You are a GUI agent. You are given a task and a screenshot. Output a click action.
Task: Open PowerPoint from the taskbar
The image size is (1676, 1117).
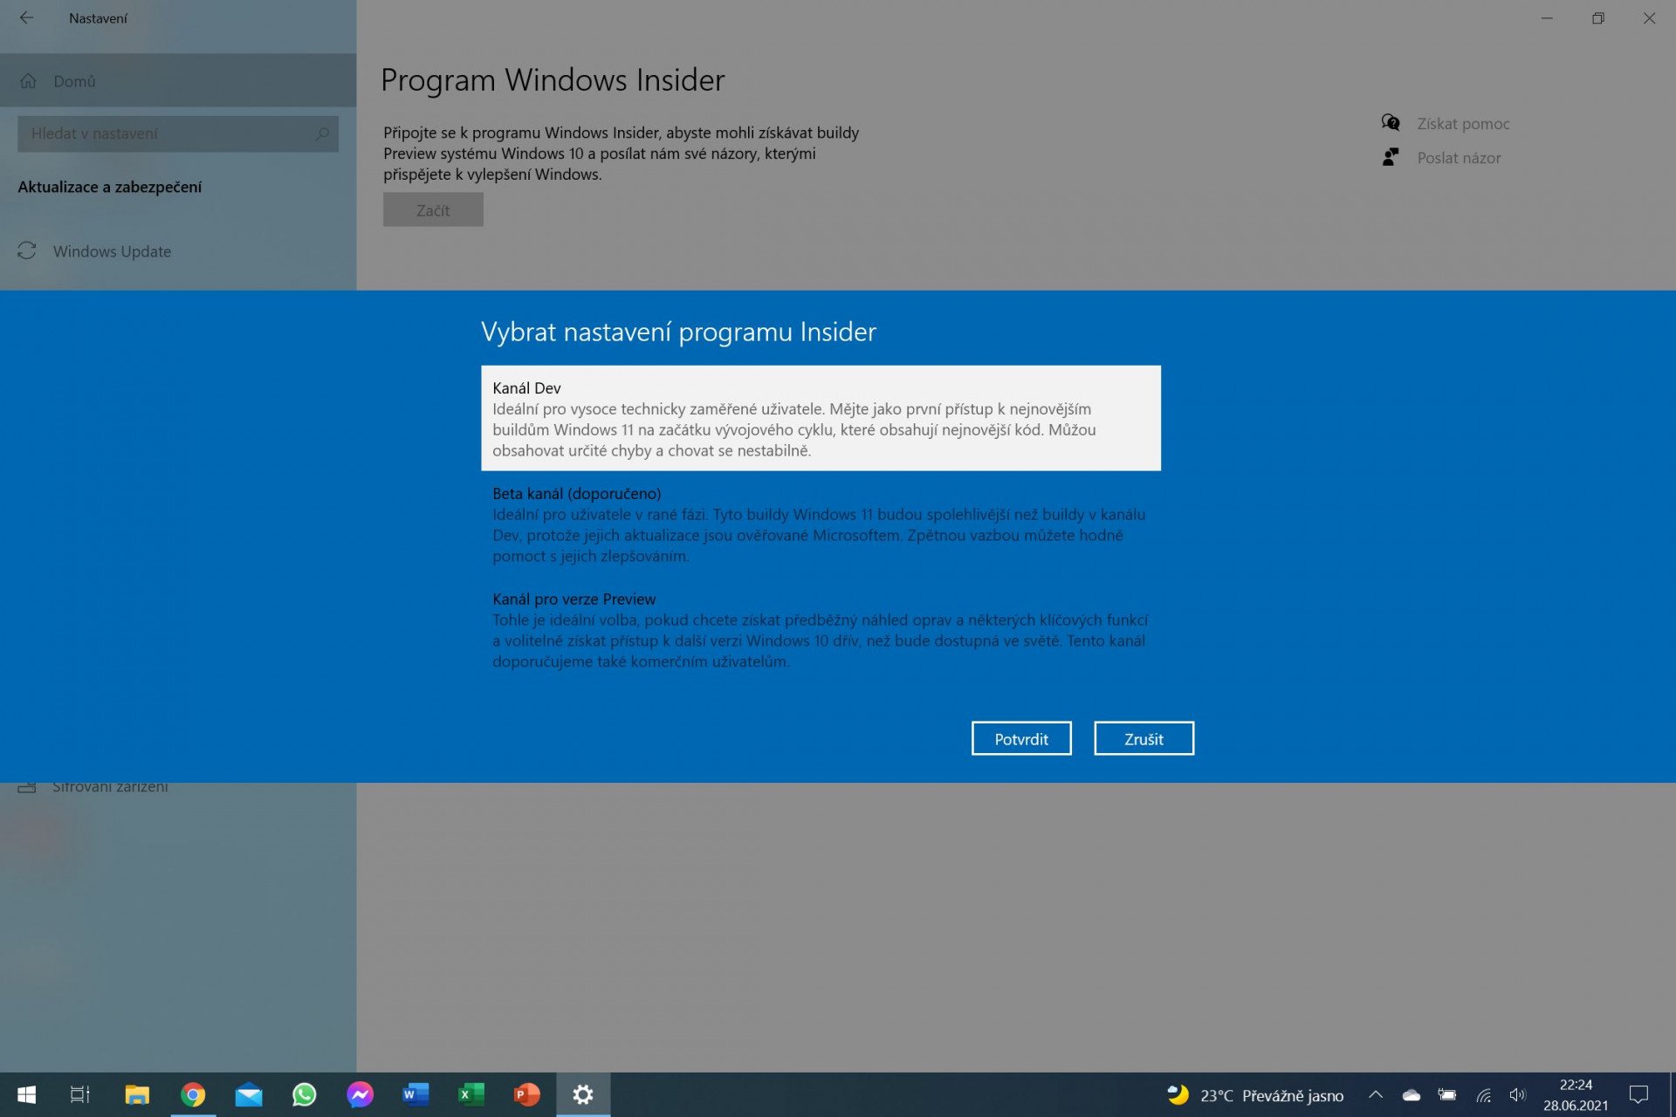[527, 1094]
